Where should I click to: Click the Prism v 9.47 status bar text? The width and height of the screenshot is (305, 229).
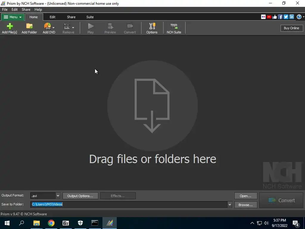(x=24, y=214)
